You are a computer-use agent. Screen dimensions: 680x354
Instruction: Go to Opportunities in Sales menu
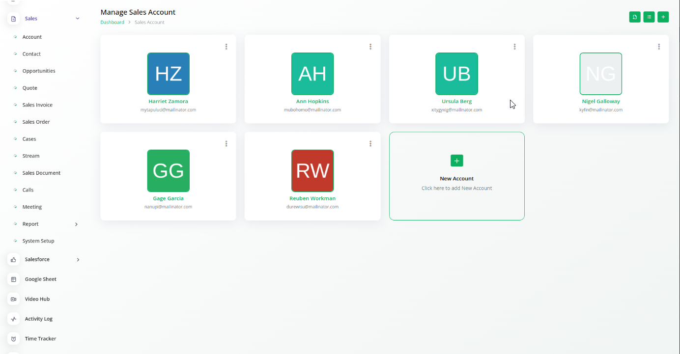[39, 71]
